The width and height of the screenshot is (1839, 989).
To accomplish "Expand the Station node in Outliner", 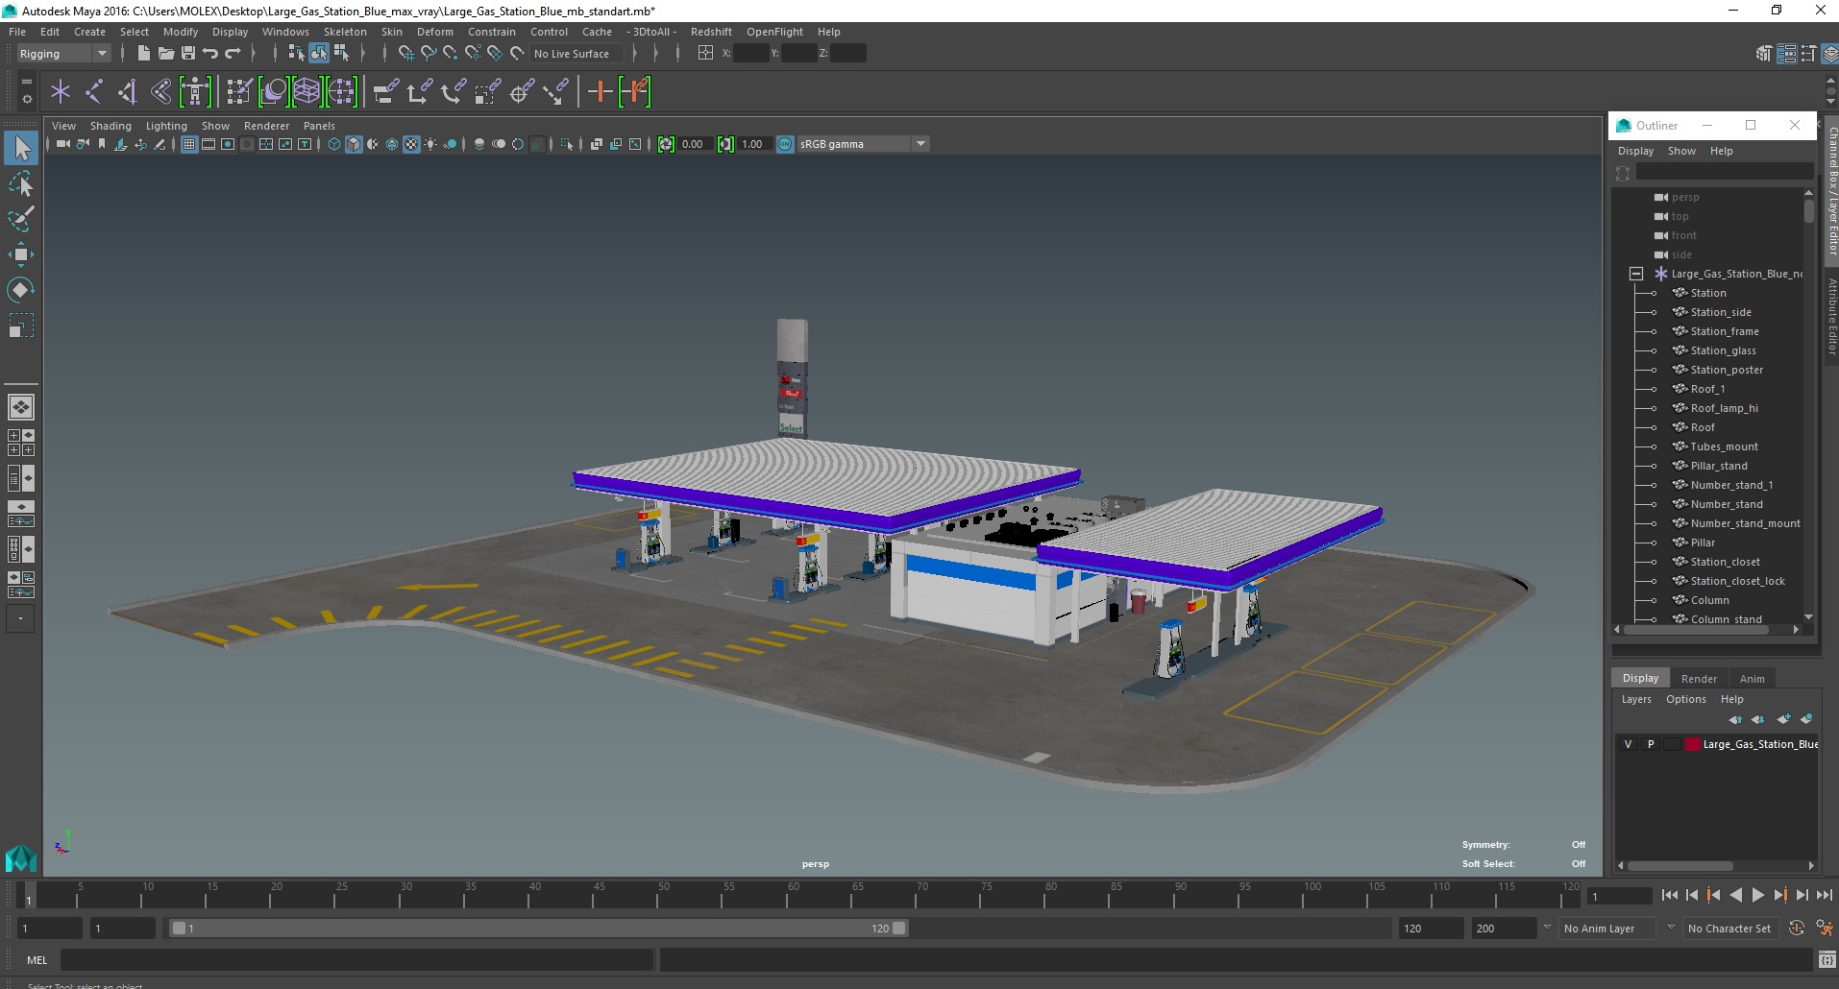I will point(1654,293).
